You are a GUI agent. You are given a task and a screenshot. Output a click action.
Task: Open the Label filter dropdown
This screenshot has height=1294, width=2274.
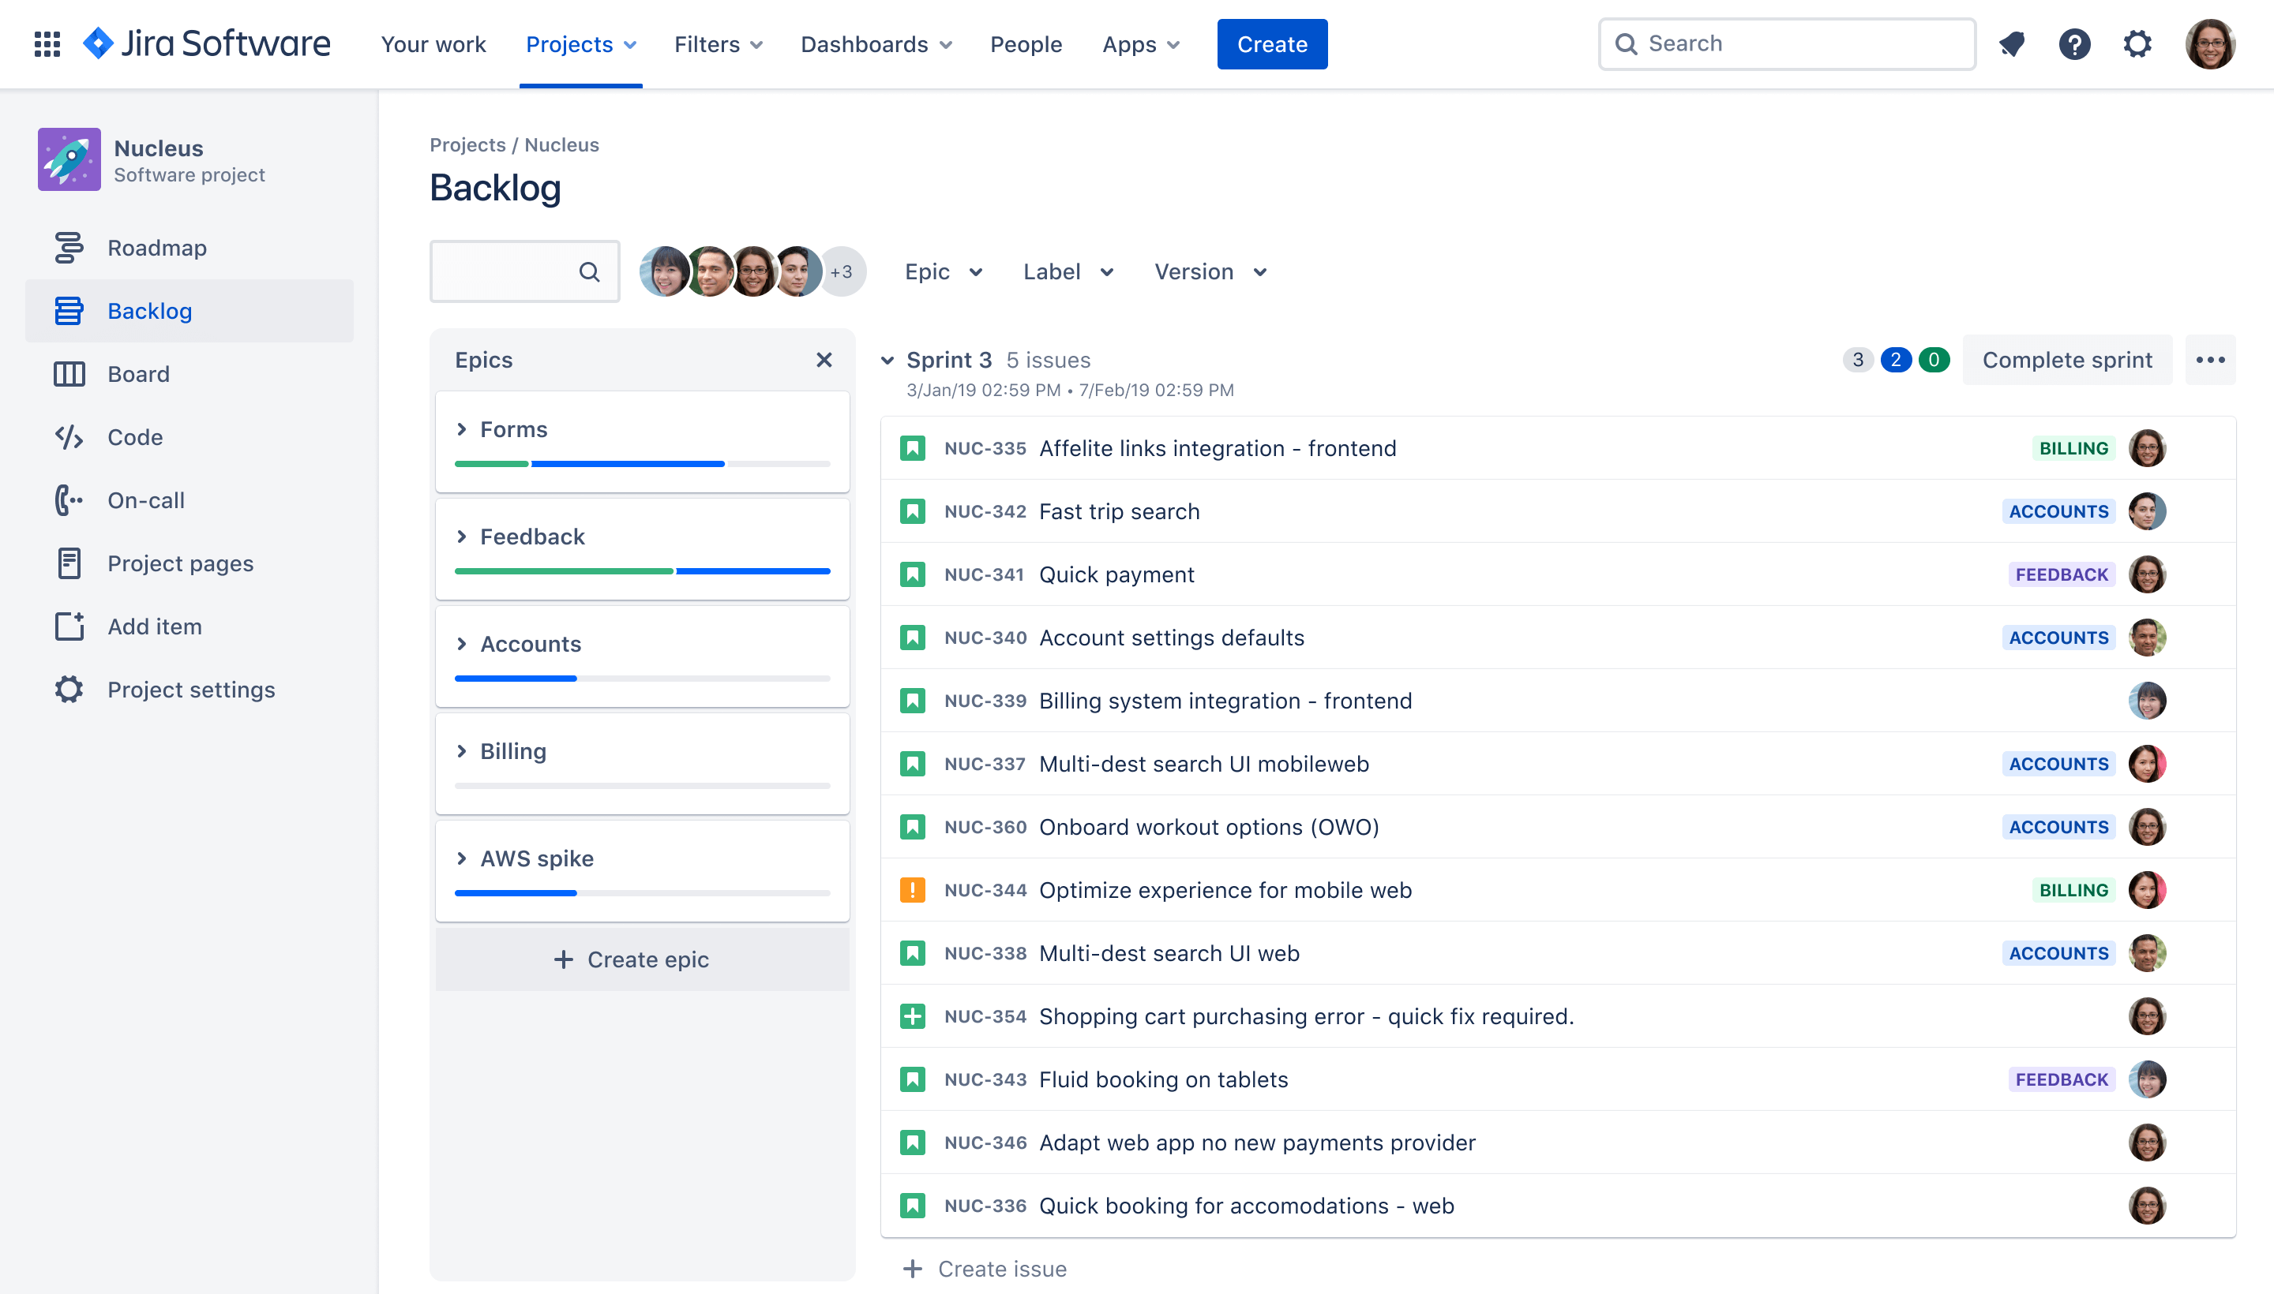[x=1068, y=271]
